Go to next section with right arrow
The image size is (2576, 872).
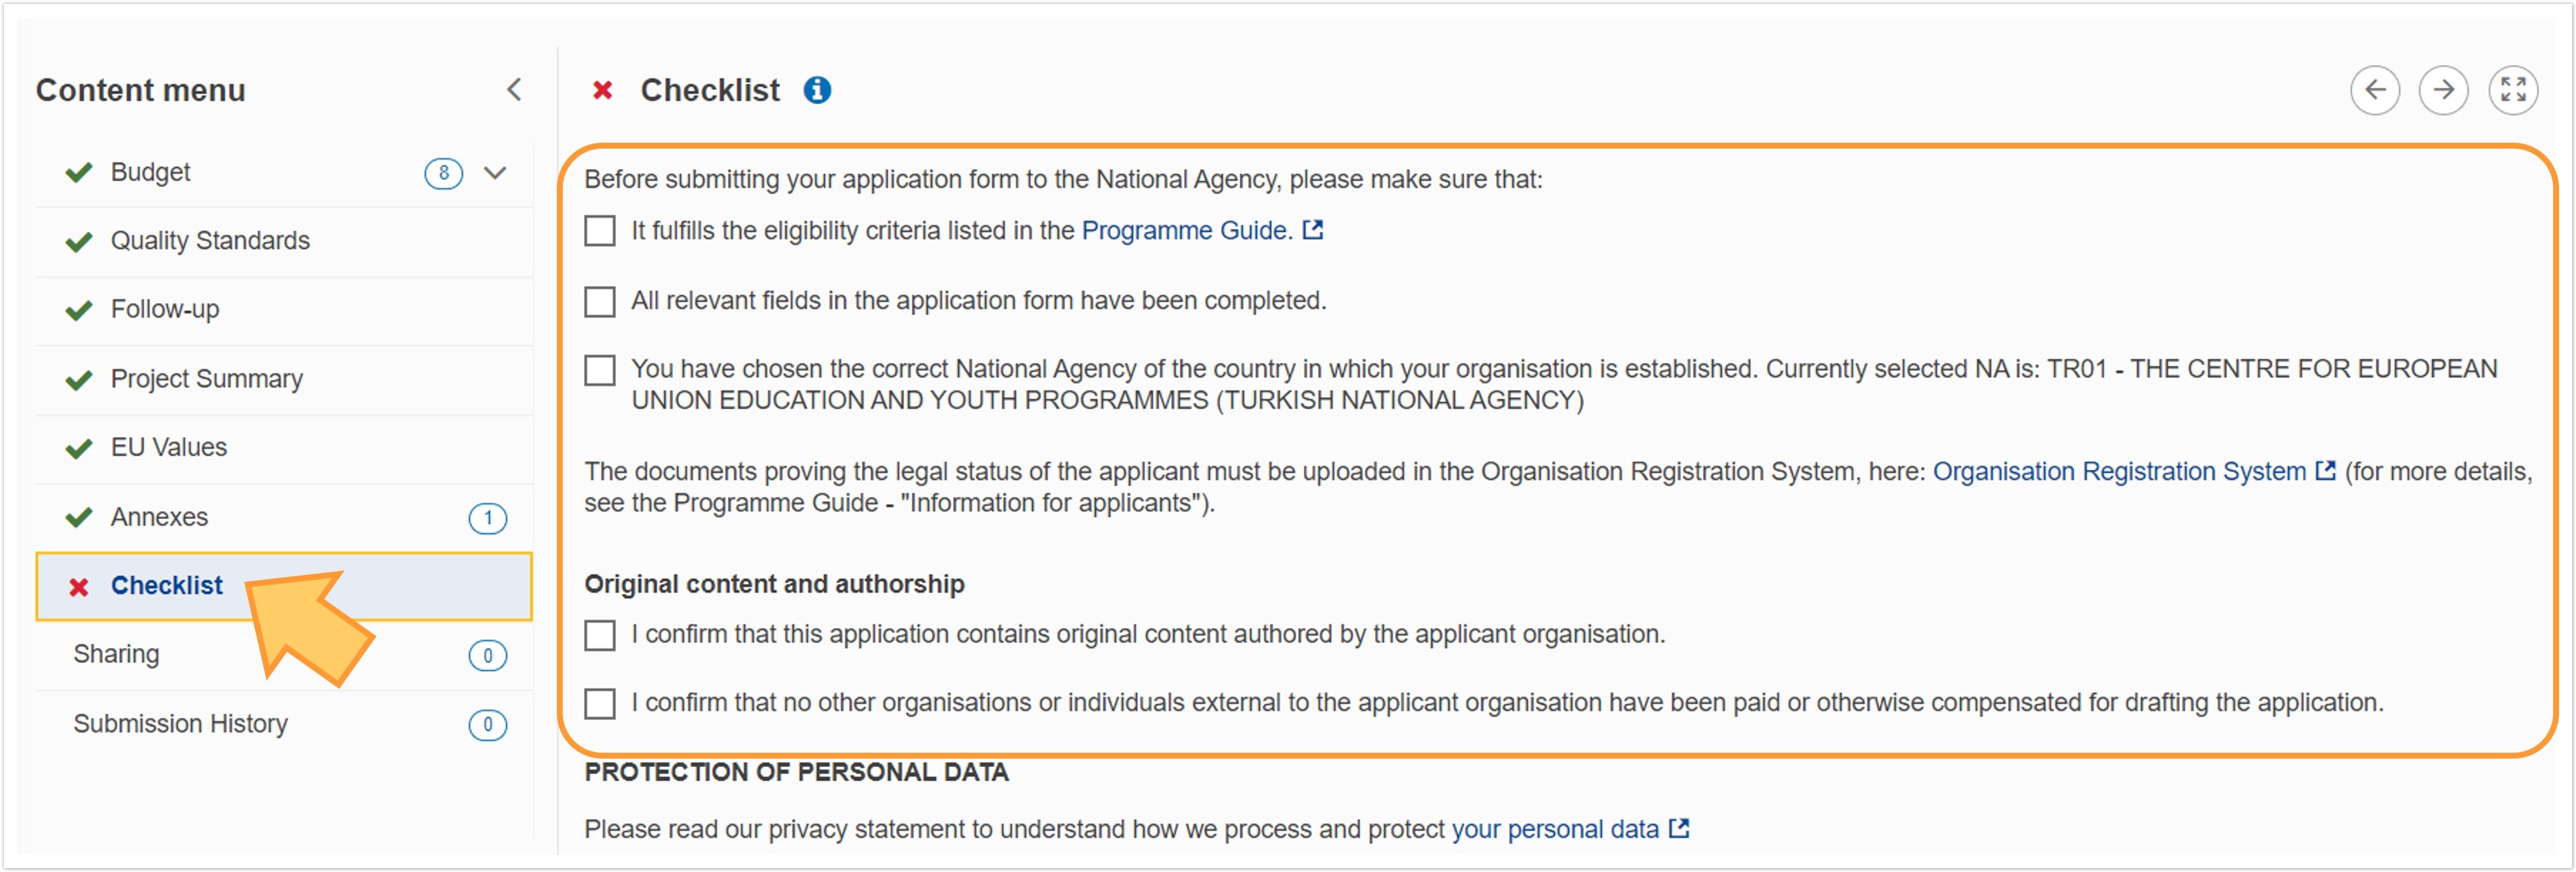(x=2443, y=90)
